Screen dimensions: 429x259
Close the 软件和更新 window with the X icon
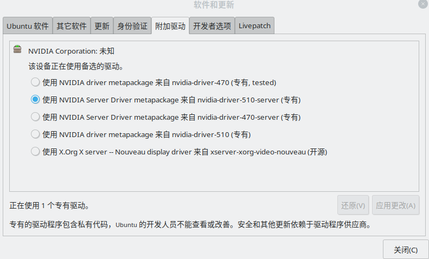coord(423,4)
